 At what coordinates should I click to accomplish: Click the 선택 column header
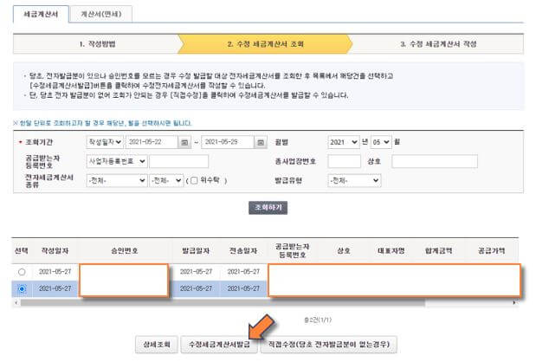[21, 251]
